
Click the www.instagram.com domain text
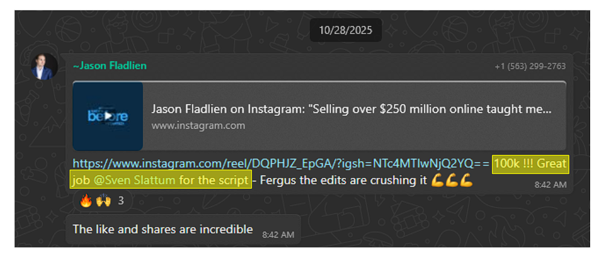point(198,125)
